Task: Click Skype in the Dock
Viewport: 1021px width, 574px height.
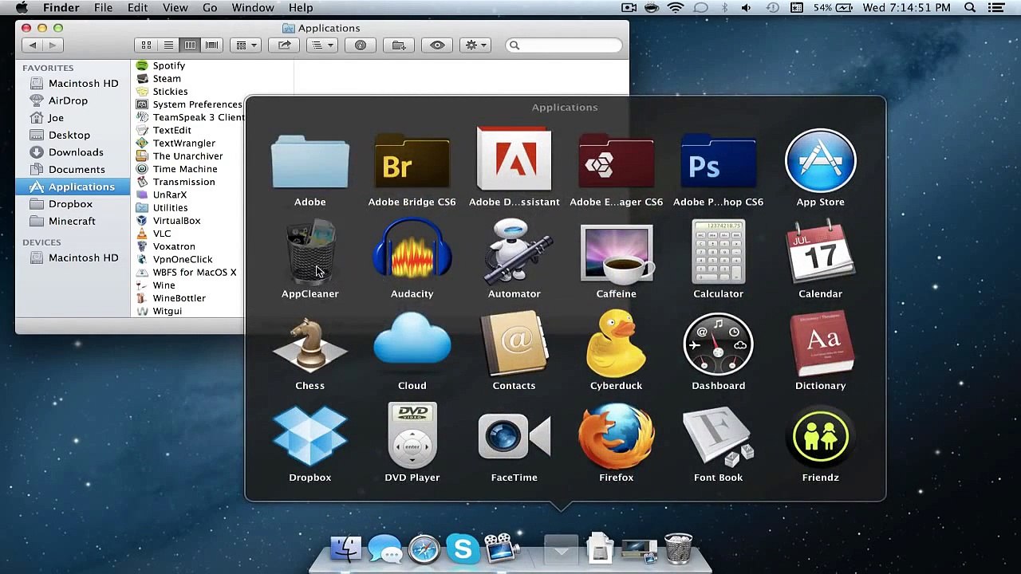Action: click(x=463, y=548)
